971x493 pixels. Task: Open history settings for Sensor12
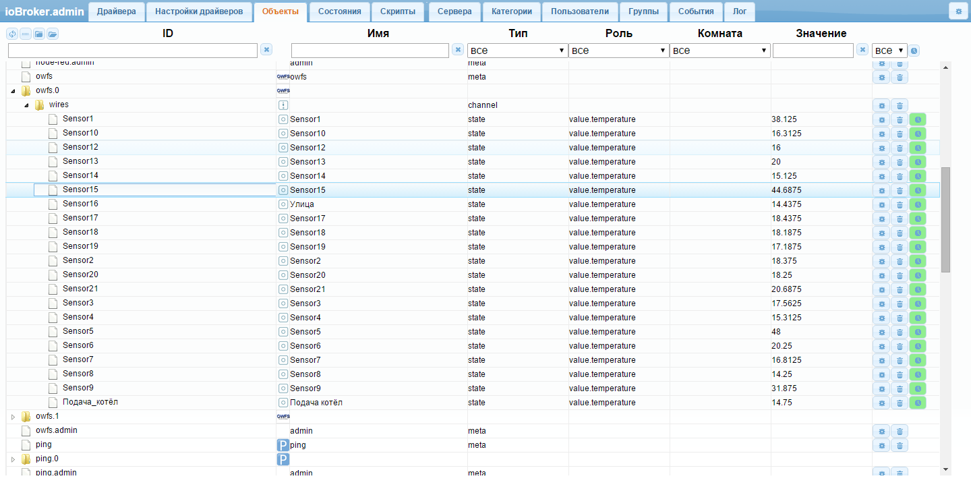coord(918,148)
